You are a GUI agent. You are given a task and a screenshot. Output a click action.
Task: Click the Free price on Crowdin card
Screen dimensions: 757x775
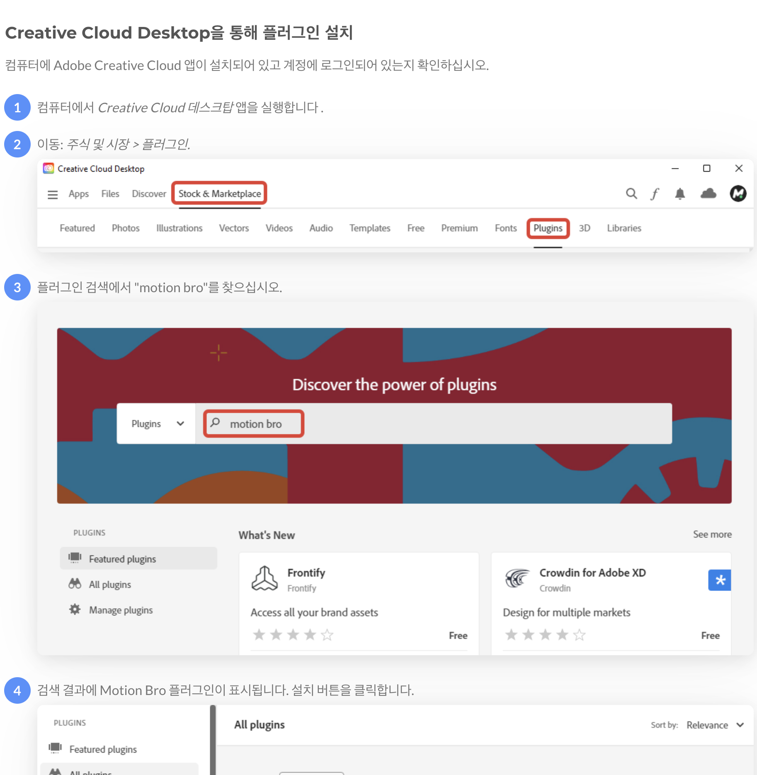pyautogui.click(x=710, y=636)
